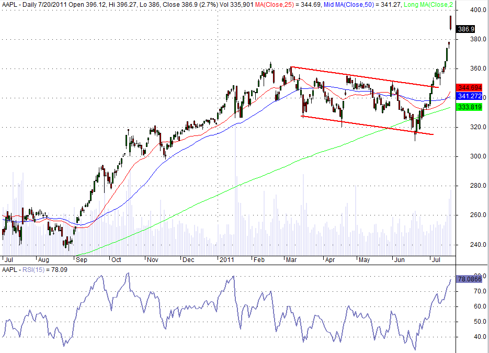Click the black 386.9 last-price label
489x353 pixels.
pyautogui.click(x=465, y=29)
